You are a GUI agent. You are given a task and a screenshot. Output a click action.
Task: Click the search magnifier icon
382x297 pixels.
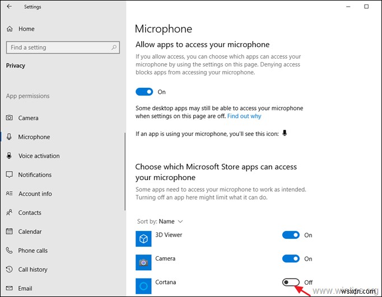click(114, 47)
